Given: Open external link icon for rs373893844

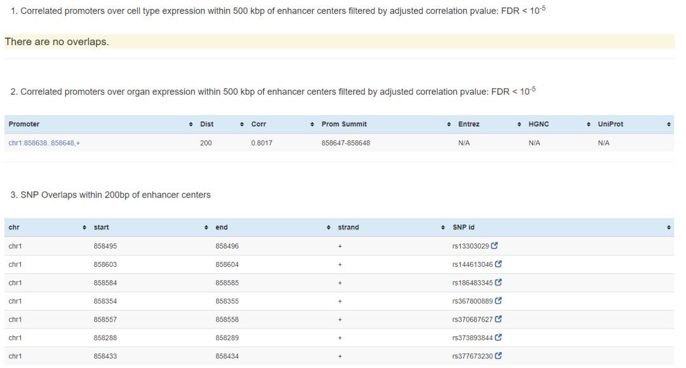Looking at the screenshot, I should 499,338.
